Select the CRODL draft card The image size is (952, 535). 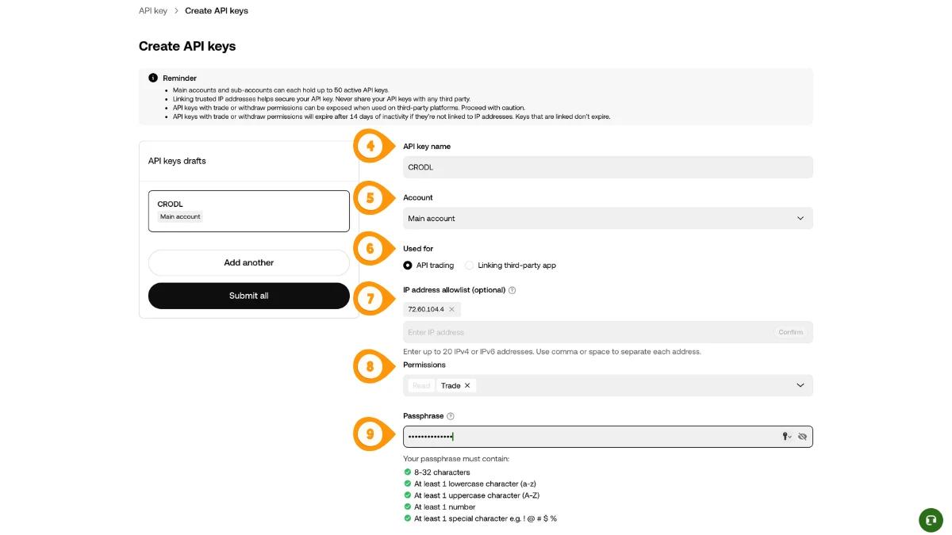pyautogui.click(x=249, y=211)
